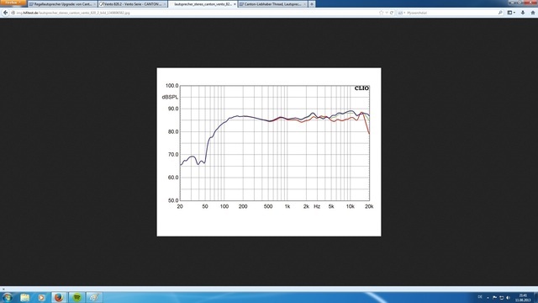538x303 pixels.
Task: Open Windows Explorer folder in taskbar
Action: (24, 297)
